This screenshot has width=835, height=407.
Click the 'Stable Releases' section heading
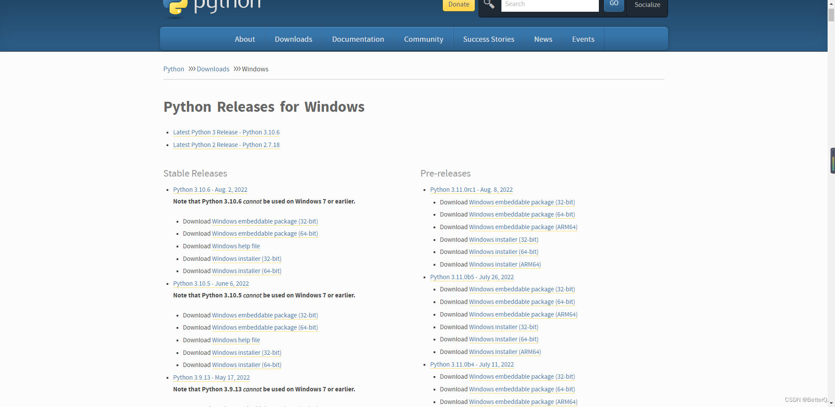(195, 173)
